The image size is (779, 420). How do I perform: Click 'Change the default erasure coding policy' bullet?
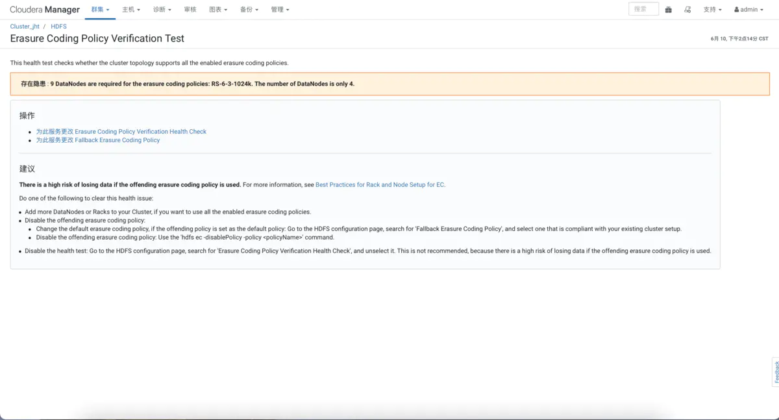(x=359, y=229)
